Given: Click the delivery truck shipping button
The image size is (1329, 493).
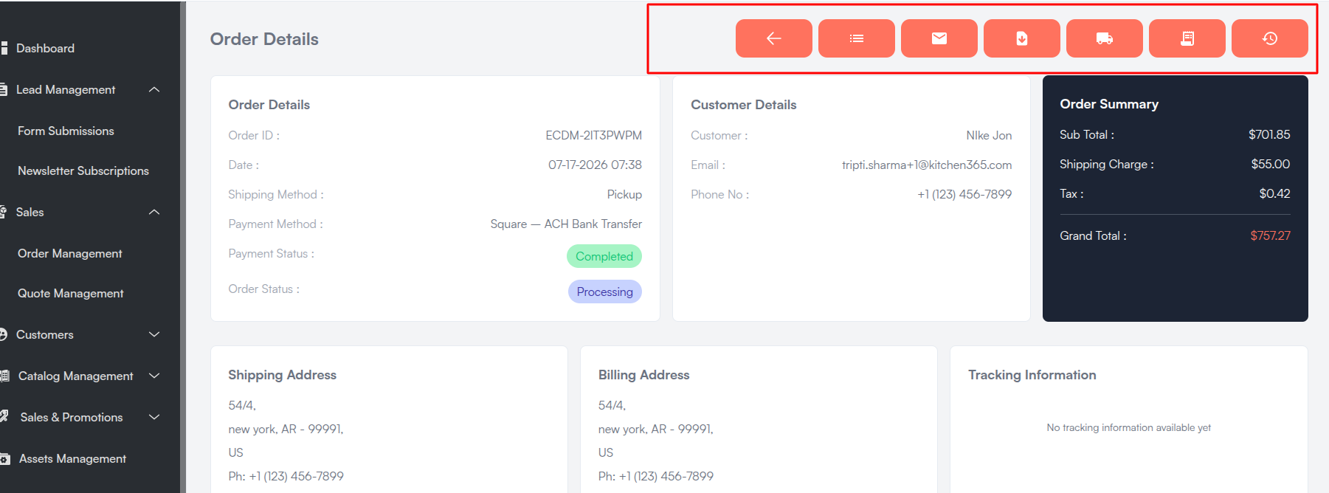Looking at the screenshot, I should click(1104, 38).
